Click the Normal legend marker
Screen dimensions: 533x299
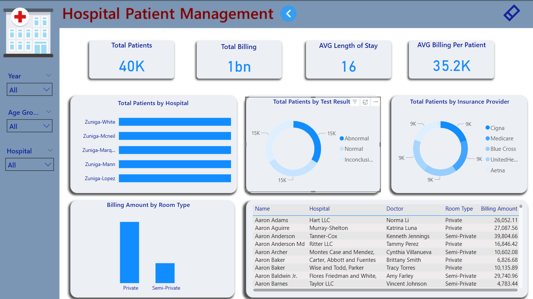[x=342, y=149]
